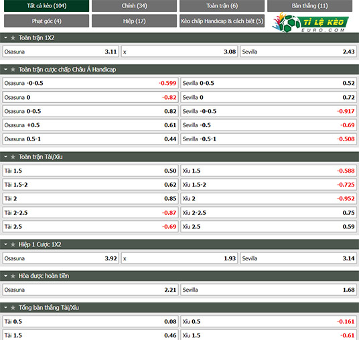Bet on Xỉu 2-2.5 at 0.75
Viewport: 359px width, 340px height.
(x=269, y=213)
